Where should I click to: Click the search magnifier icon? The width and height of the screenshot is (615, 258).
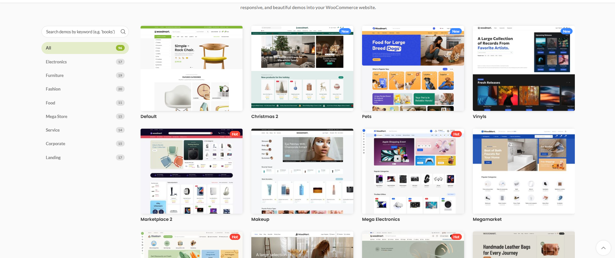point(123,32)
